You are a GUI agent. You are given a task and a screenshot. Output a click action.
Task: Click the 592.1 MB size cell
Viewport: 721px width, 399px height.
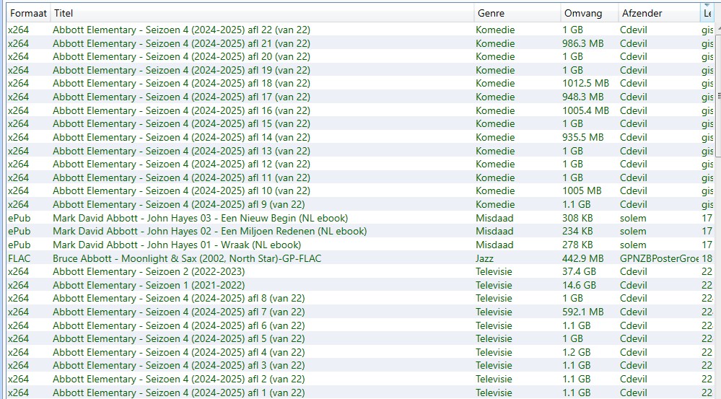coord(582,312)
